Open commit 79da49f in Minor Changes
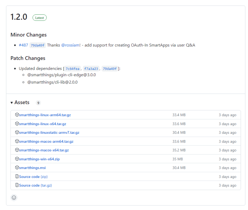This screenshot has width=248, height=210. coord(37,45)
